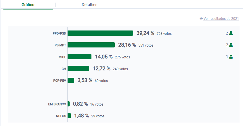Image resolution: width=243 pixels, height=126 pixels.
Task: Click the MICF elected member person icon
Action: point(231,57)
